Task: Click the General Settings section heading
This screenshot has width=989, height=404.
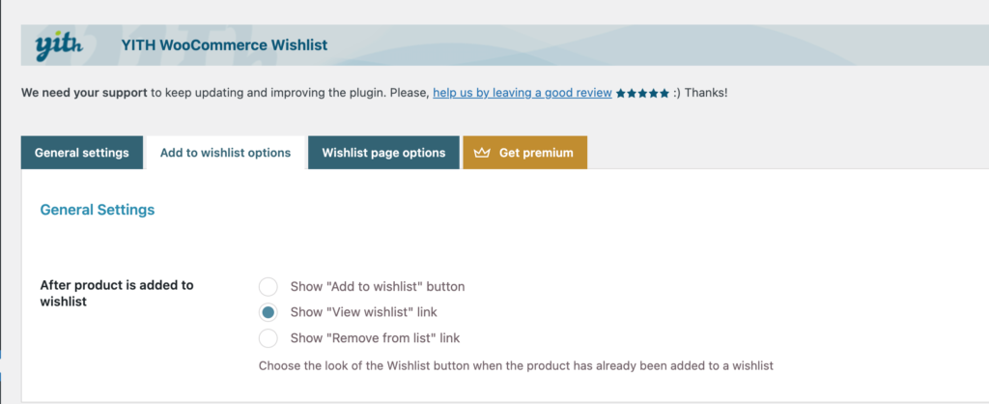Action: pyautogui.click(x=98, y=210)
